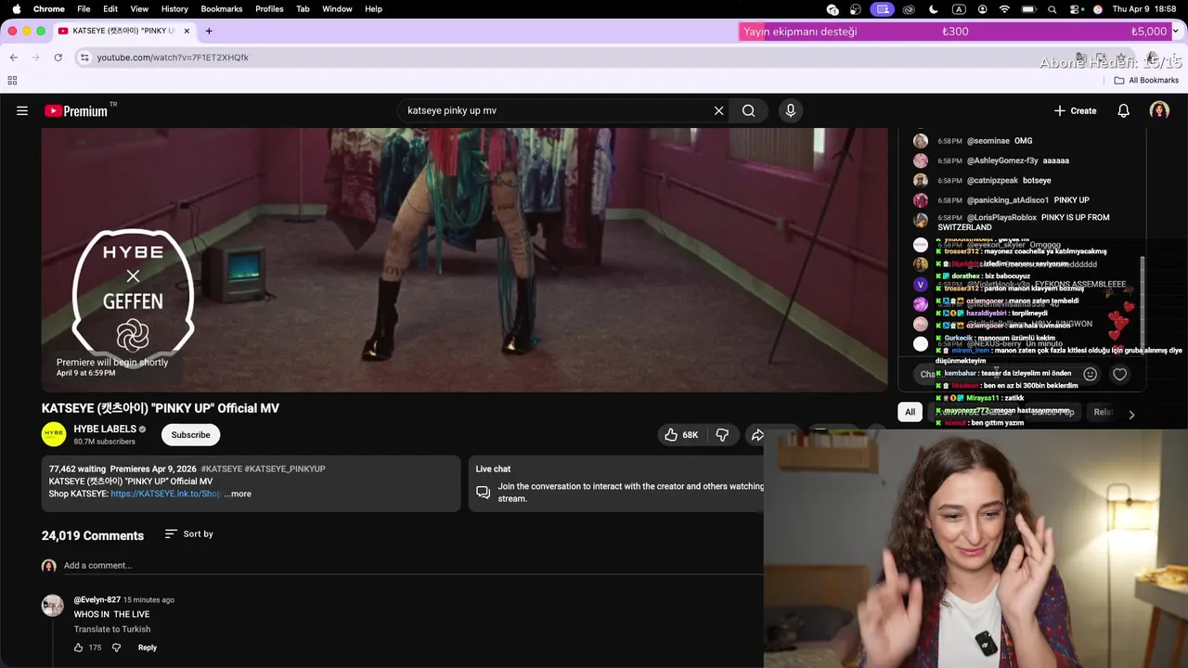The image size is (1188, 668).
Task: Open the Apple menu
Action: point(16,8)
